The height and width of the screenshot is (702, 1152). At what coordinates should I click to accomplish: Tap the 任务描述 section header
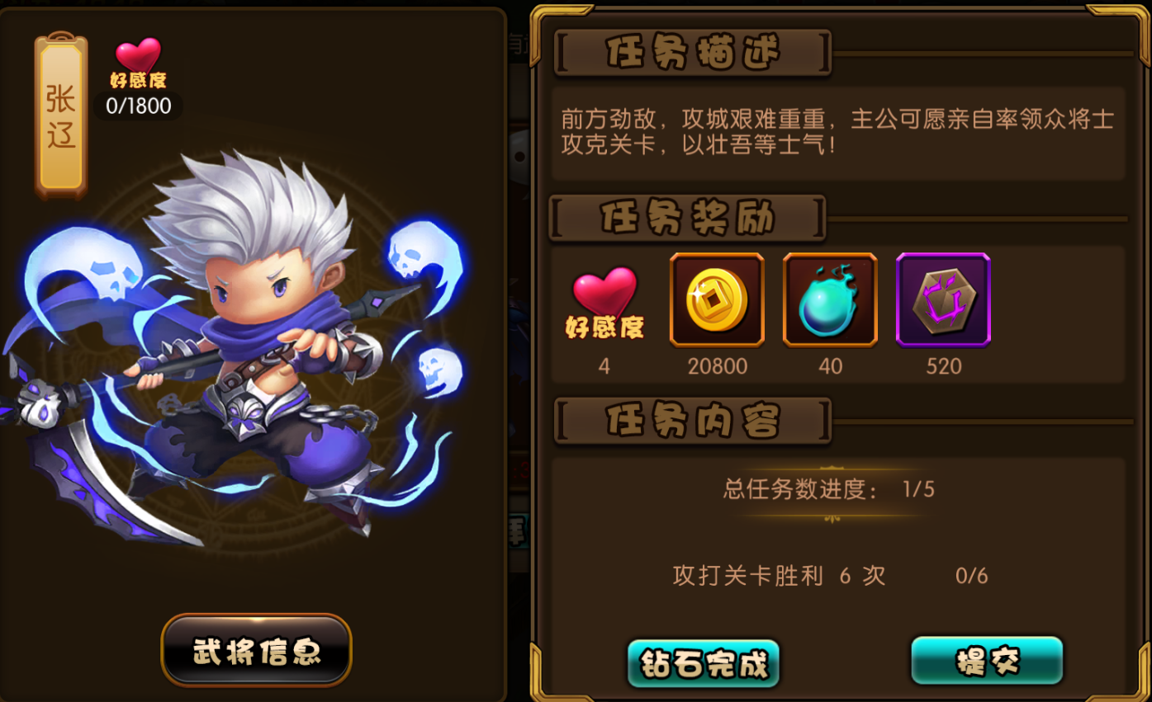tap(693, 53)
